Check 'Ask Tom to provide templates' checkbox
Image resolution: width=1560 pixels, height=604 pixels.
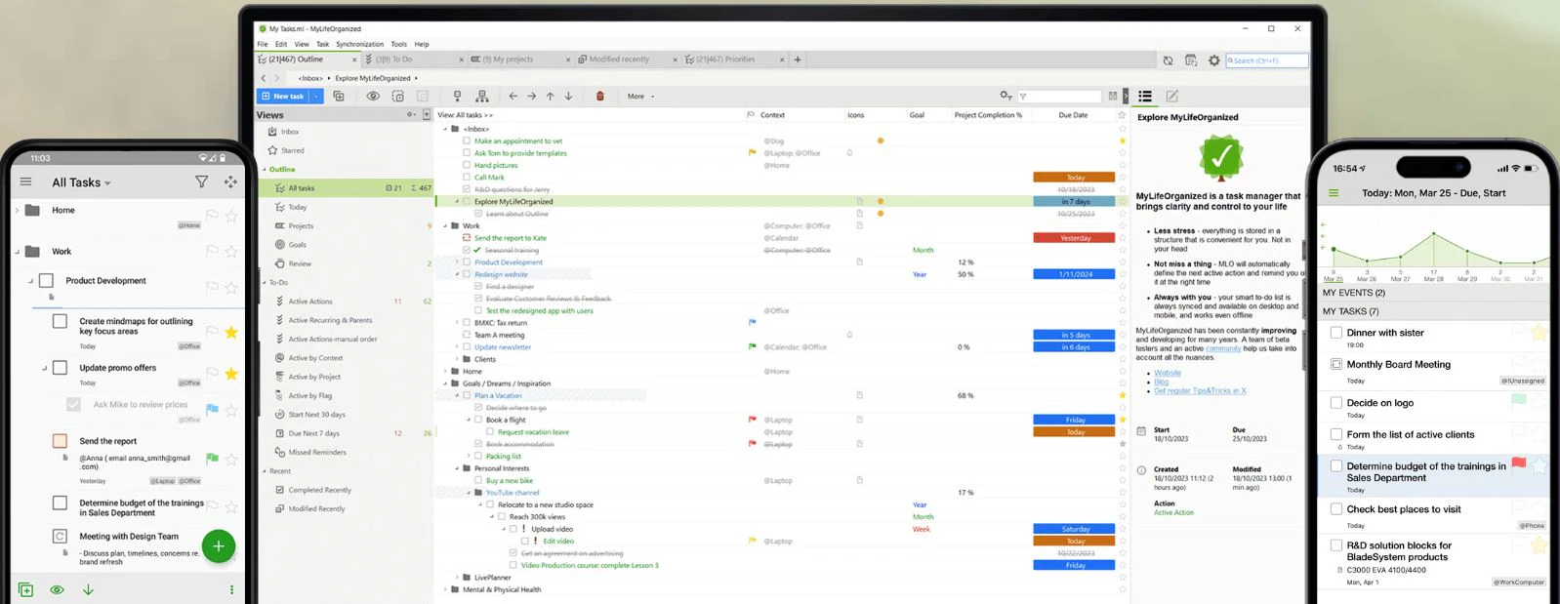click(467, 153)
